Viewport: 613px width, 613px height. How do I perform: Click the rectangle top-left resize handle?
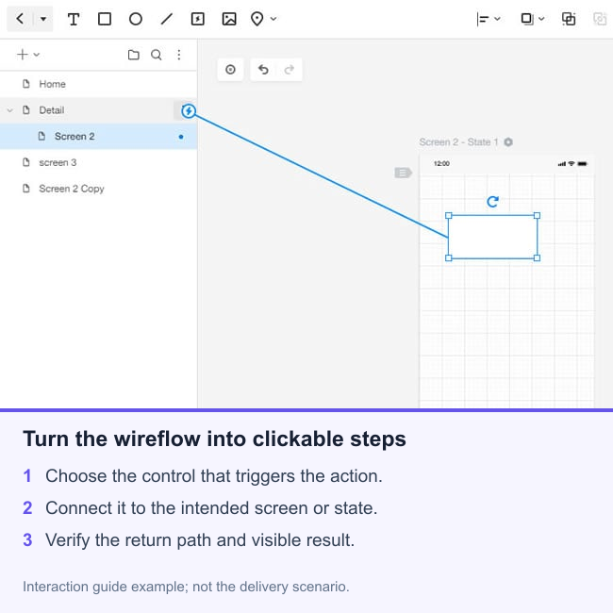click(448, 215)
